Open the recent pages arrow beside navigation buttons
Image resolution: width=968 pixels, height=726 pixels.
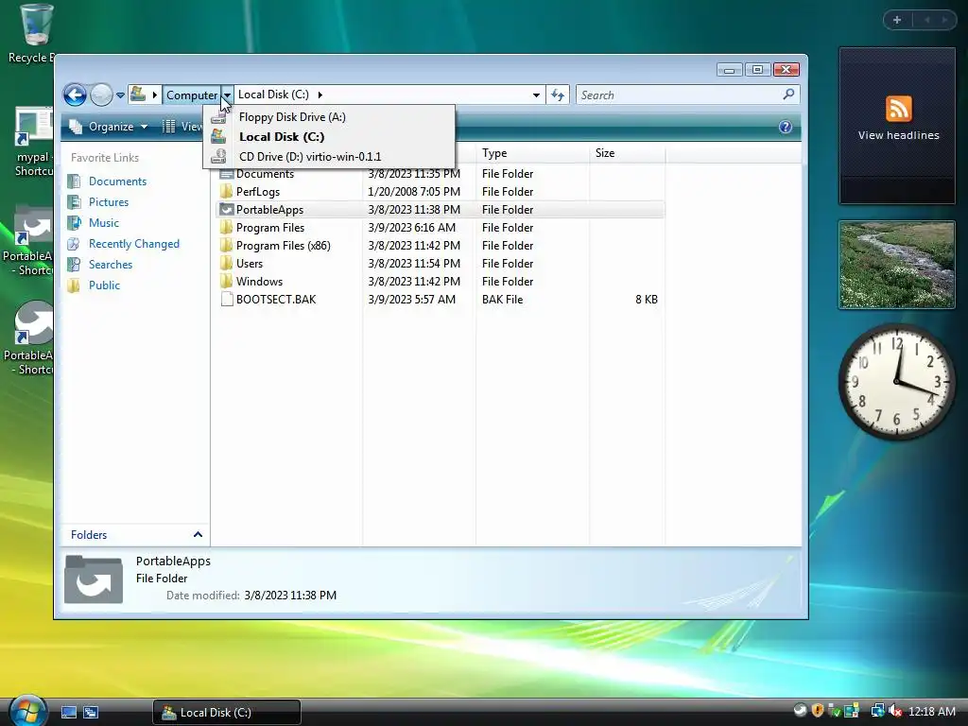(120, 95)
